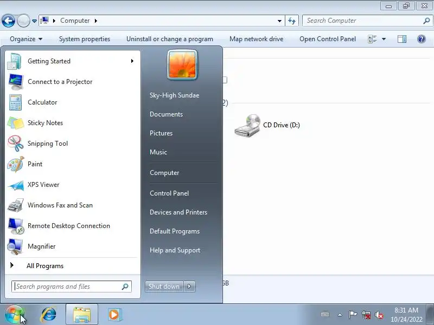This screenshot has width=434, height=325.
Task: Click the XPS Viewer paper plane icon
Action: 16,185
